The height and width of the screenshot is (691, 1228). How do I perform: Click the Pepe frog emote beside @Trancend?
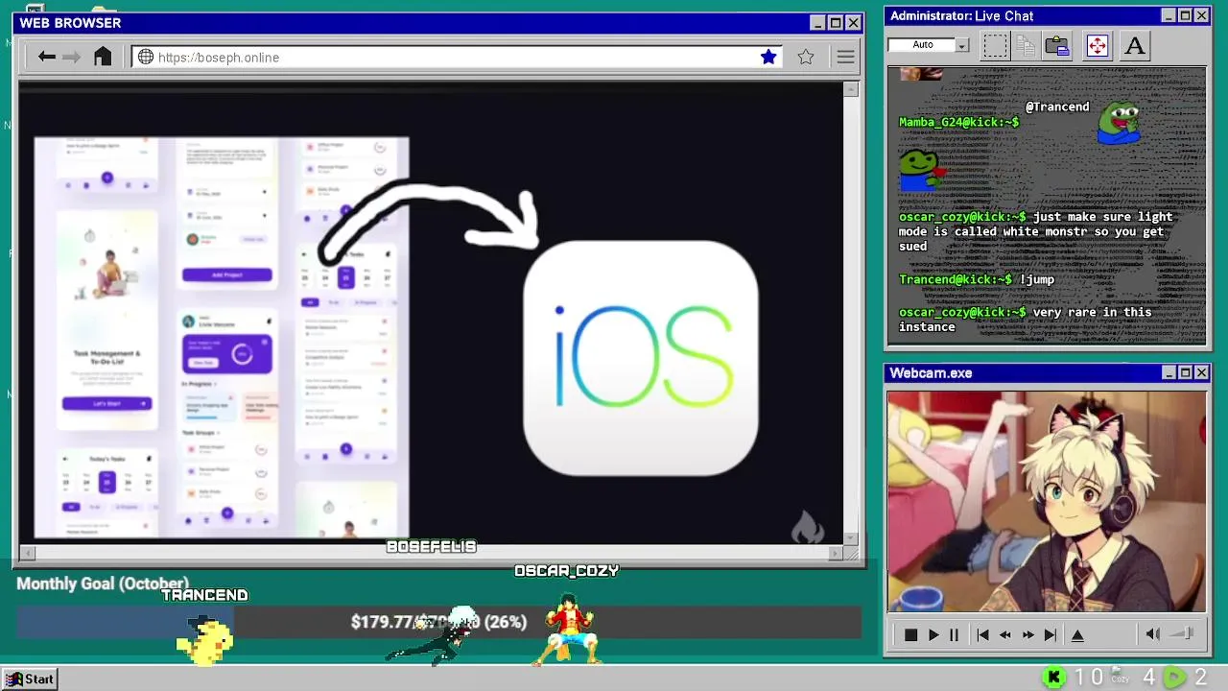[x=1119, y=123]
